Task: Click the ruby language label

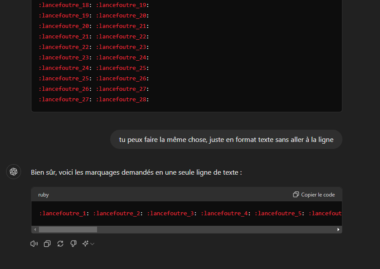Action: 43,195
